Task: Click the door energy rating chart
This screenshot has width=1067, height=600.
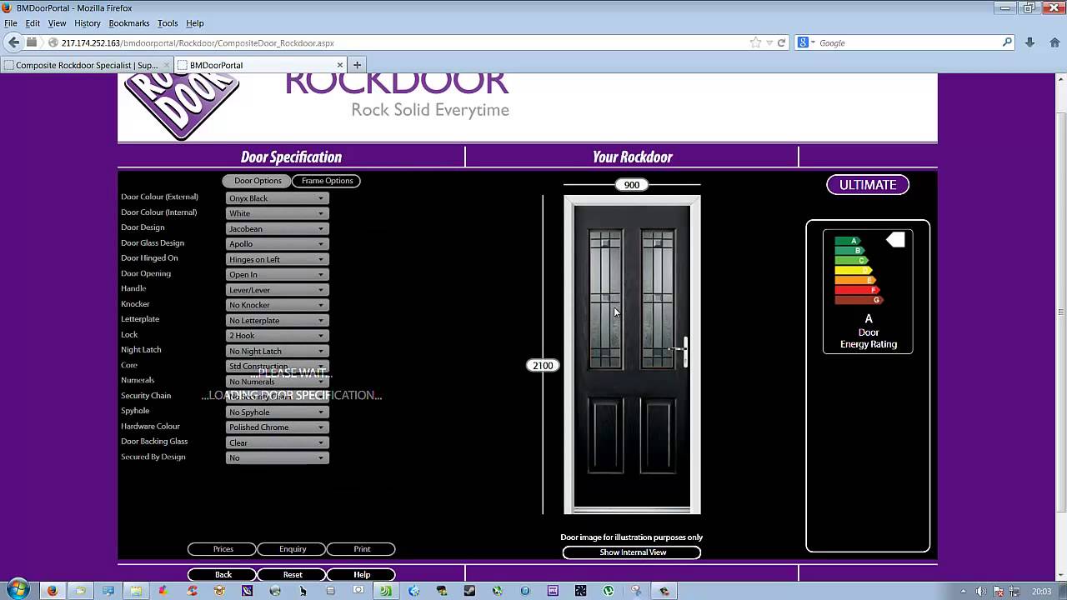Action: [x=868, y=291]
